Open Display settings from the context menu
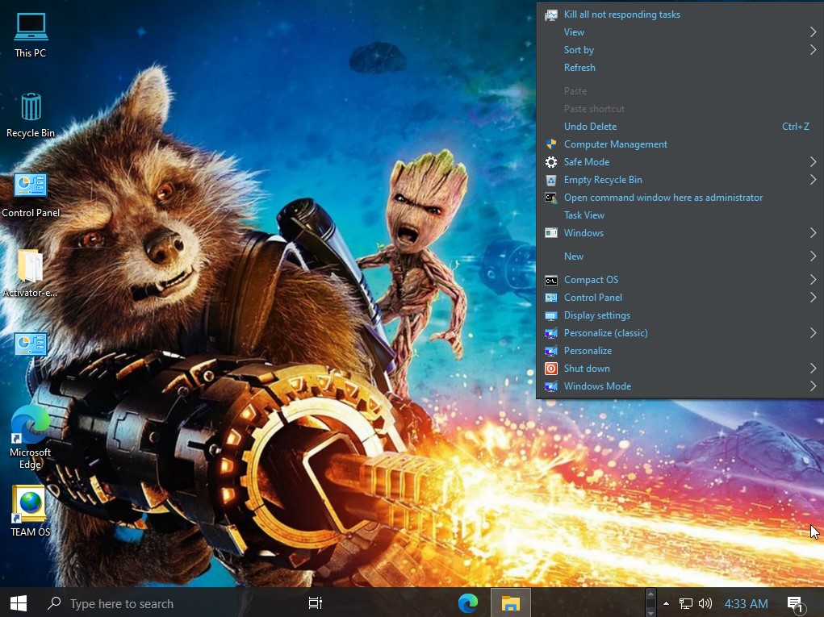Screen dimensions: 824x617 (680, 315)
